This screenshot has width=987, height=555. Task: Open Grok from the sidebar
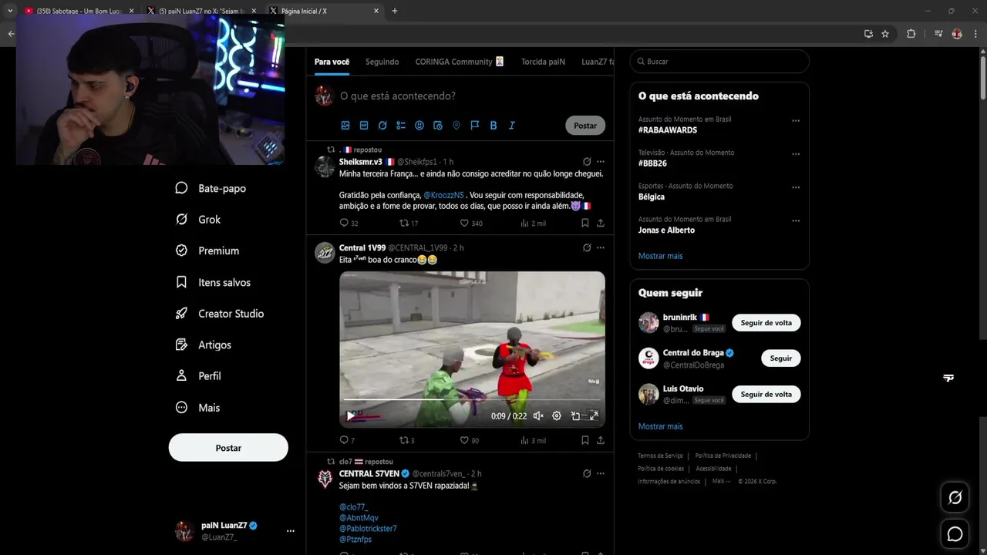click(198, 220)
